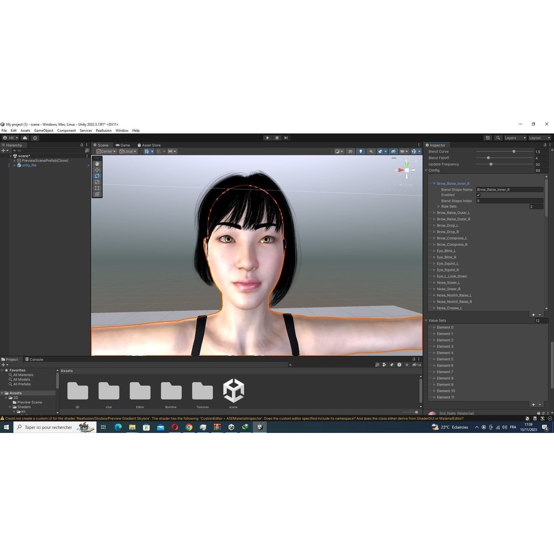Select the Move tool in scene toolbar
Screen dimensions: 554x554
click(x=97, y=170)
